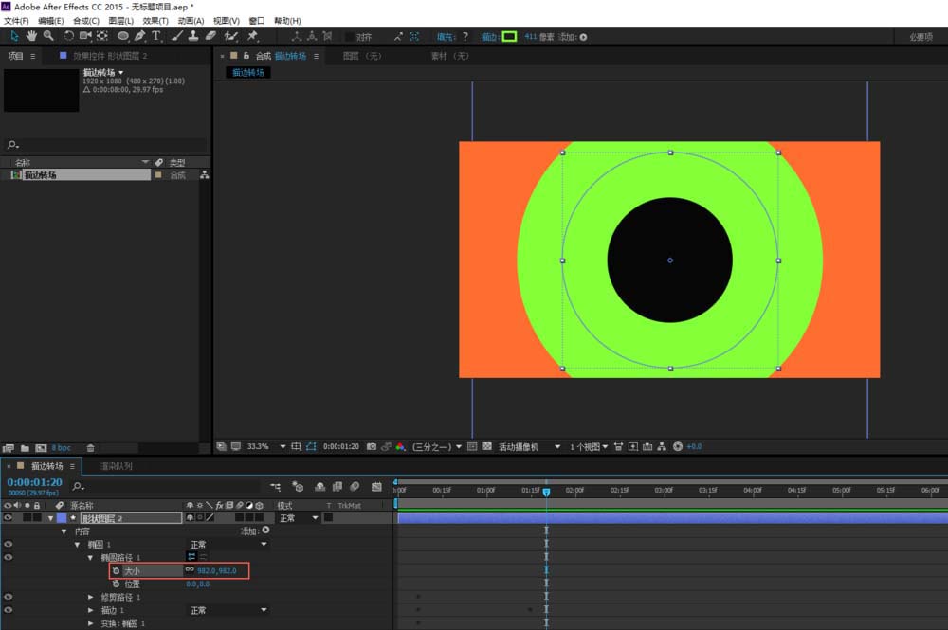
Task: Select the Ellipse shape tool
Action: (x=122, y=36)
